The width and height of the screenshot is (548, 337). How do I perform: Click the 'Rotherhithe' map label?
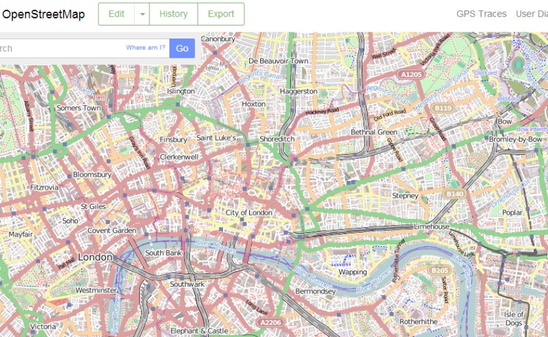click(418, 321)
